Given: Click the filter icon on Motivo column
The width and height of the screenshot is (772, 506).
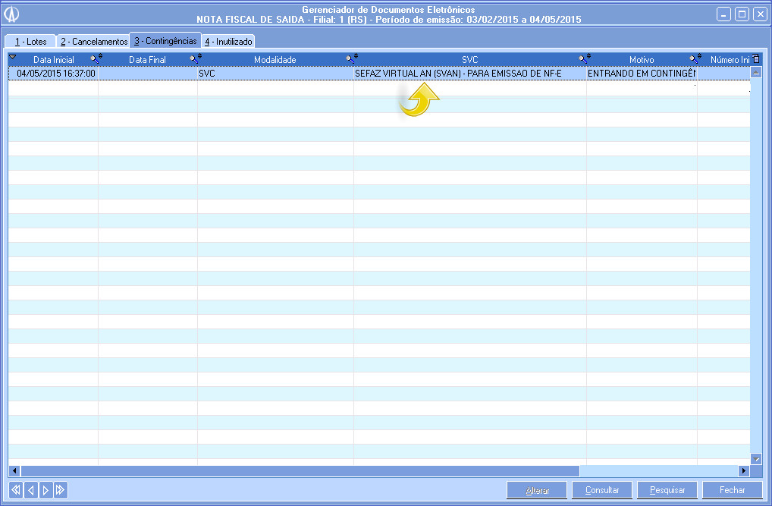Looking at the screenshot, I should 695,58.
